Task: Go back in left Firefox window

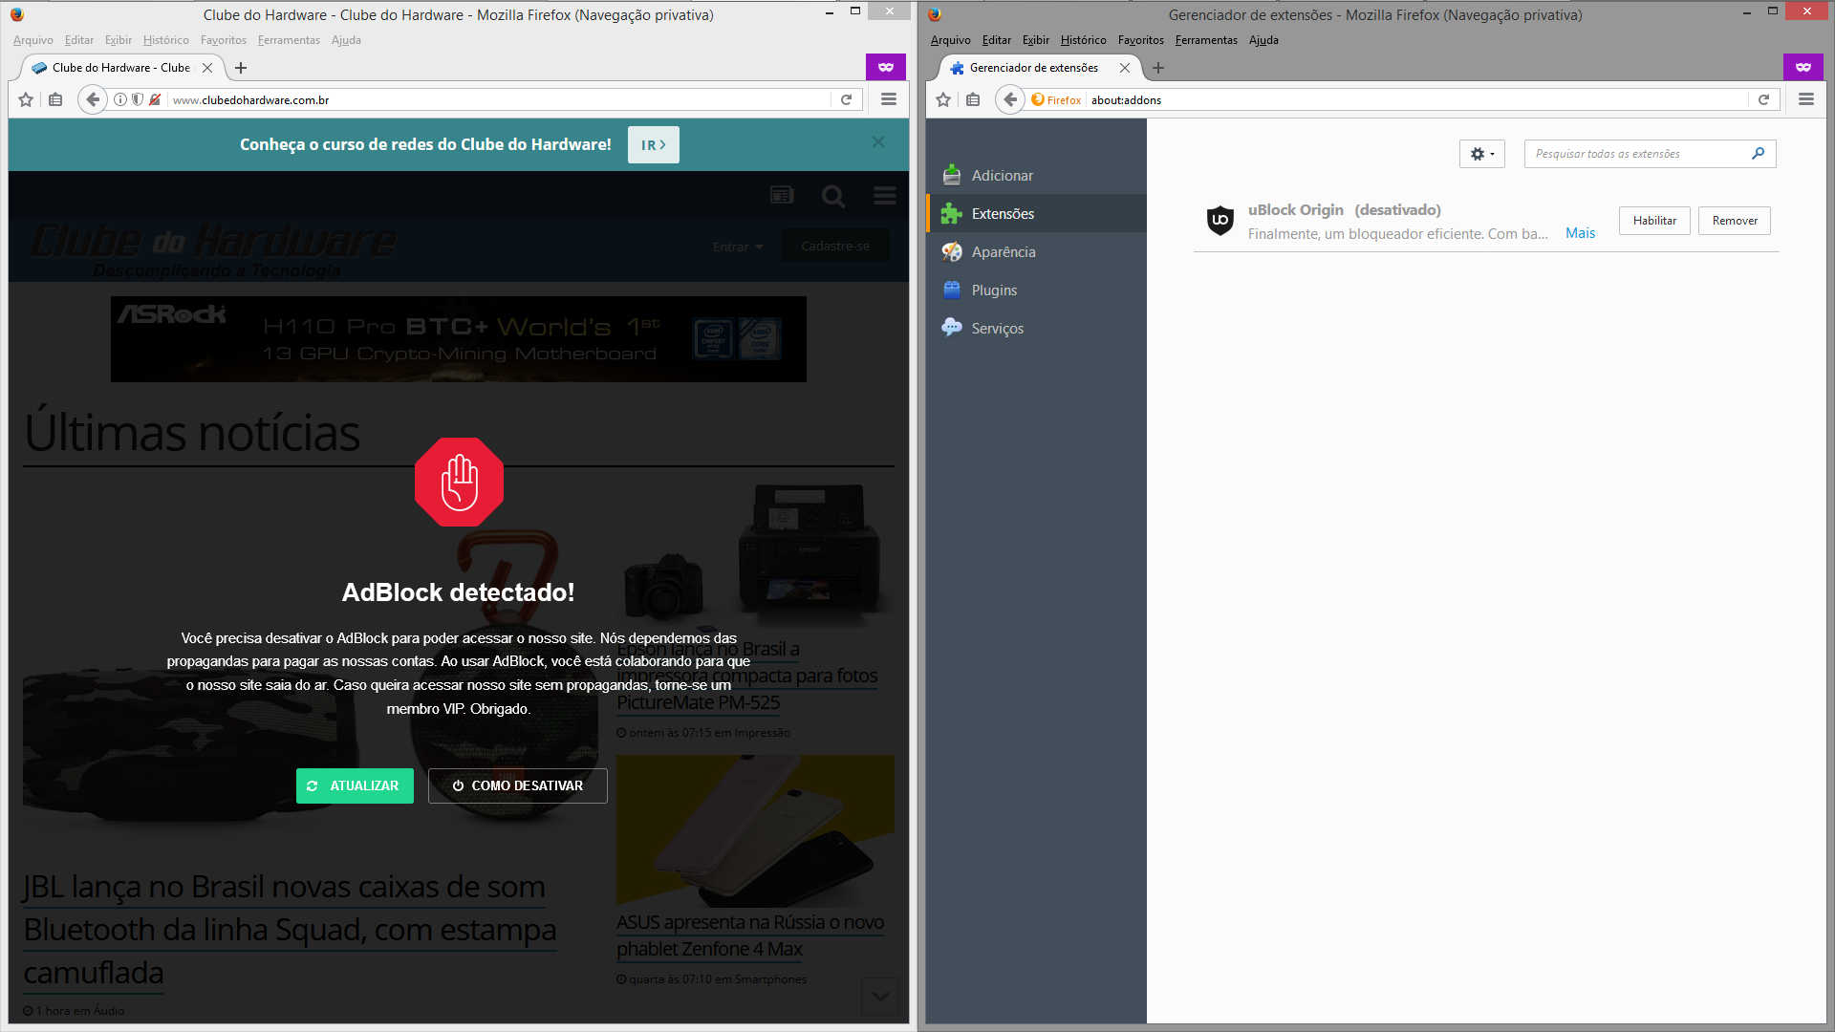Action: pos(93,99)
